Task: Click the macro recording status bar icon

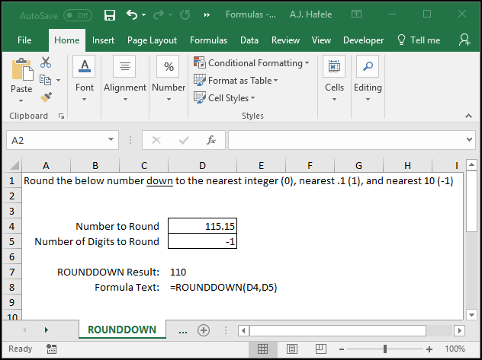Action: coord(51,349)
